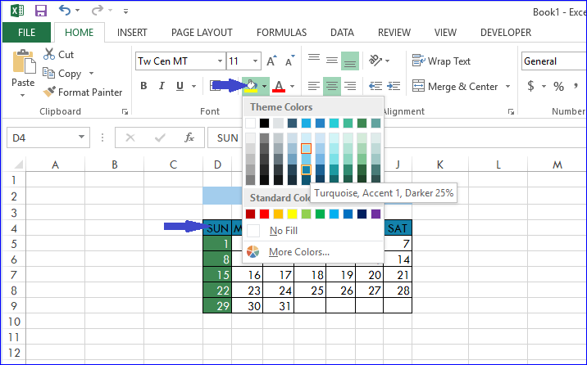
Task: Open the Paste options dropdown arrow
Action: [x=23, y=95]
